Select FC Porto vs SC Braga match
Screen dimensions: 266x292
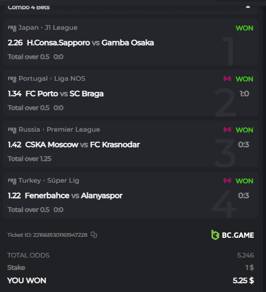[x=65, y=93]
